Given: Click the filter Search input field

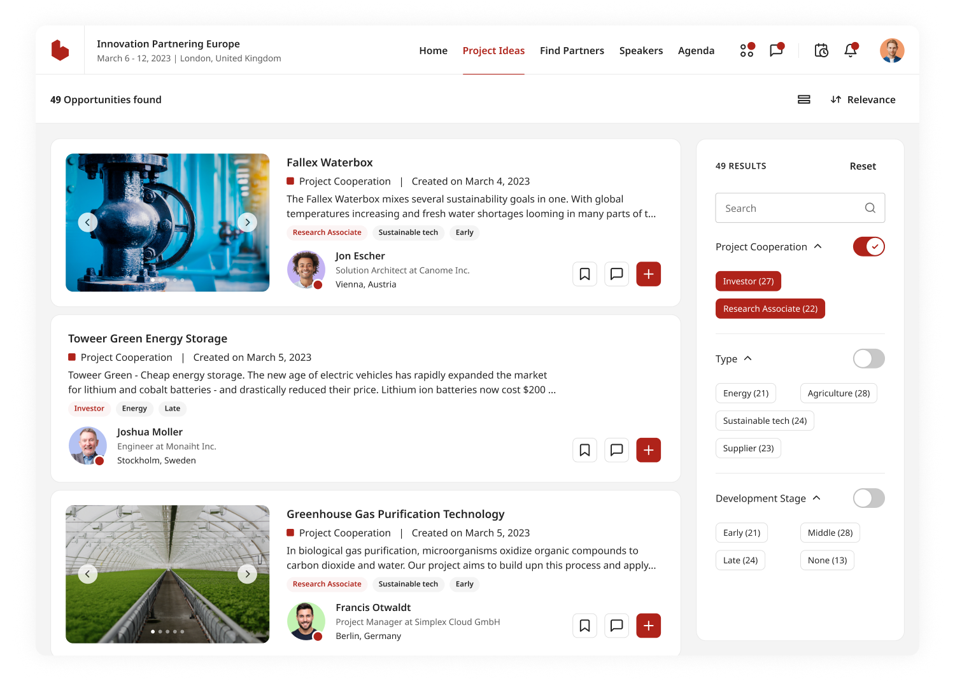Looking at the screenshot, I should coord(800,208).
